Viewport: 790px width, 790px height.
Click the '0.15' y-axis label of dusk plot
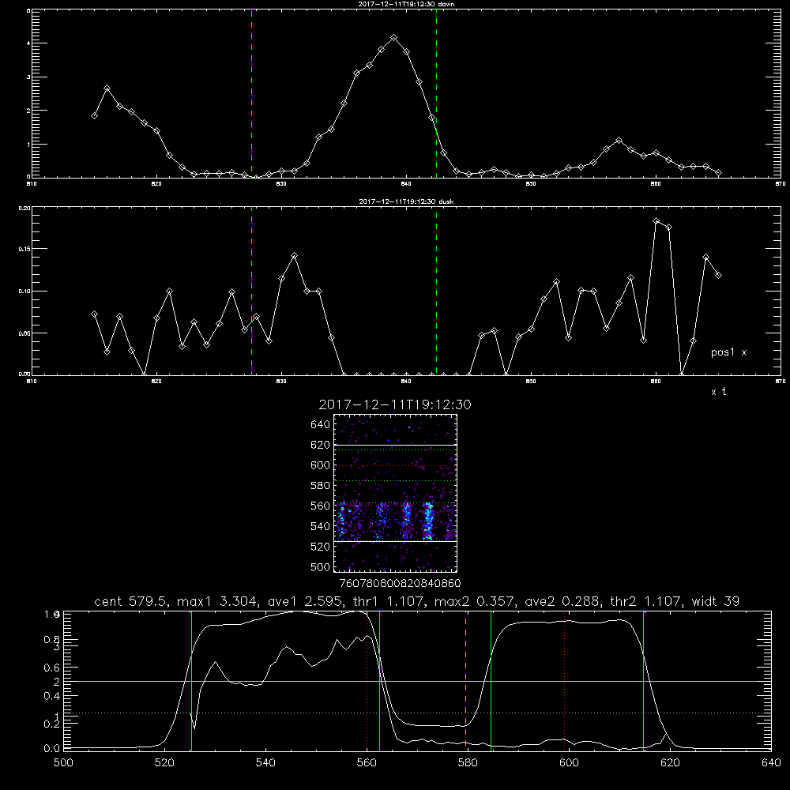[24, 249]
